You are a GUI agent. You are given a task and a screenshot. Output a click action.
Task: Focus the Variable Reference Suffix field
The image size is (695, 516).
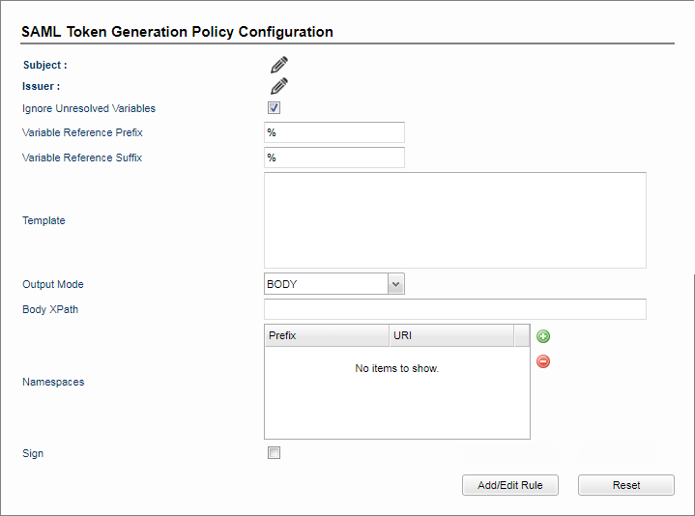(334, 158)
